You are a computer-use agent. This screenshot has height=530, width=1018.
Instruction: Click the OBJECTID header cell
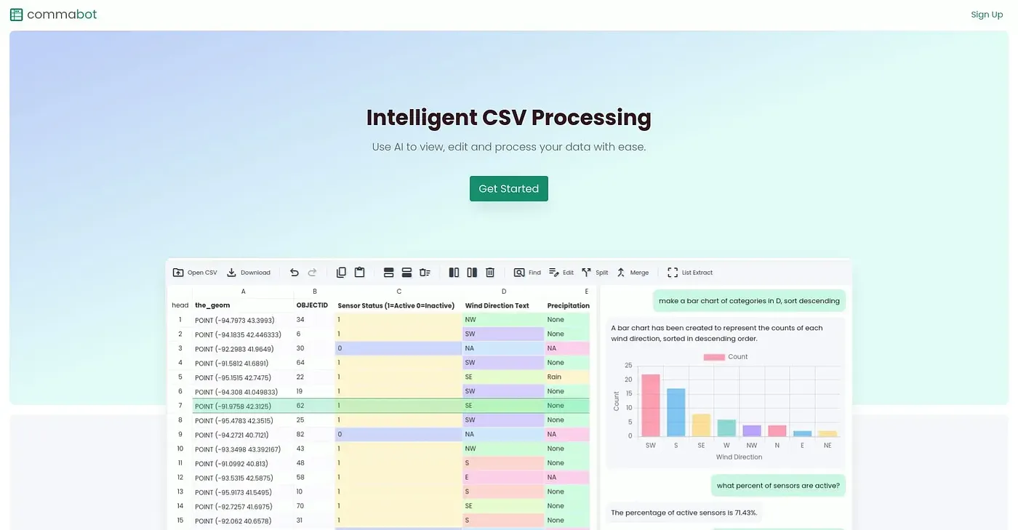314,305
